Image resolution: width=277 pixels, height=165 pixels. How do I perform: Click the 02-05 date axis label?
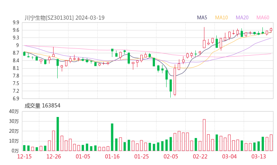171,156
